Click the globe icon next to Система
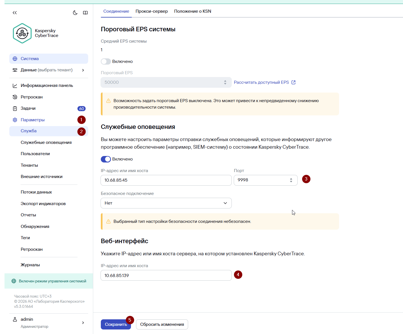Screen dimensions: 403x334 [15, 59]
